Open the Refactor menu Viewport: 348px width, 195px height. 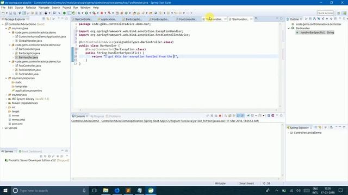click(x=31, y=8)
